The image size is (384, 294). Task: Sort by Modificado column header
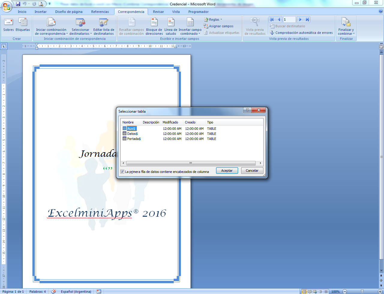tap(172, 122)
